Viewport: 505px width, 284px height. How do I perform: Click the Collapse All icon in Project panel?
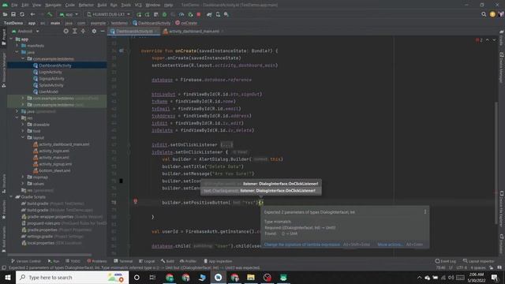point(83,32)
